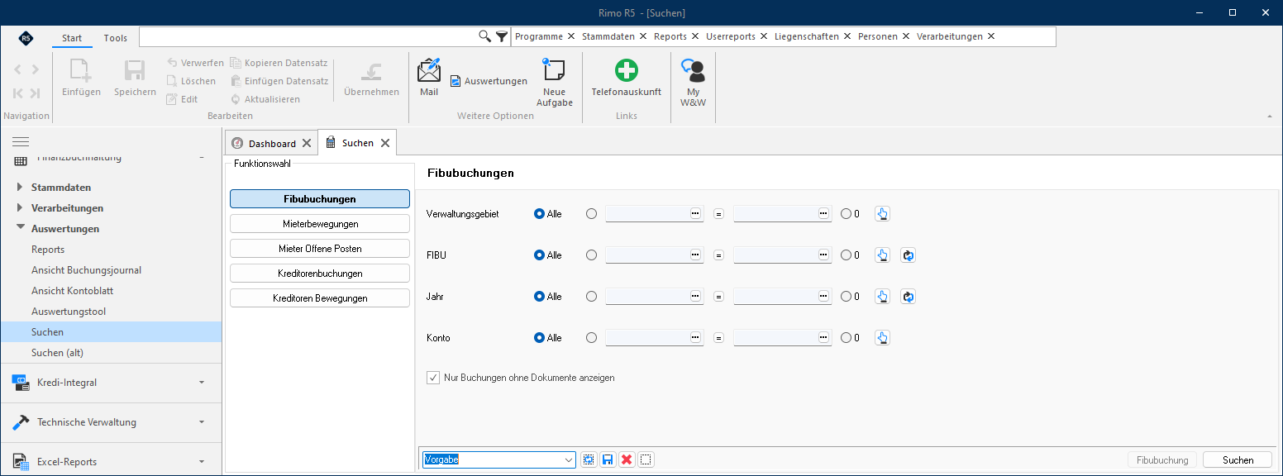The height and width of the screenshot is (476, 1283).
Task: Click the load preset icon next to Vorgabe
Action: (x=589, y=459)
